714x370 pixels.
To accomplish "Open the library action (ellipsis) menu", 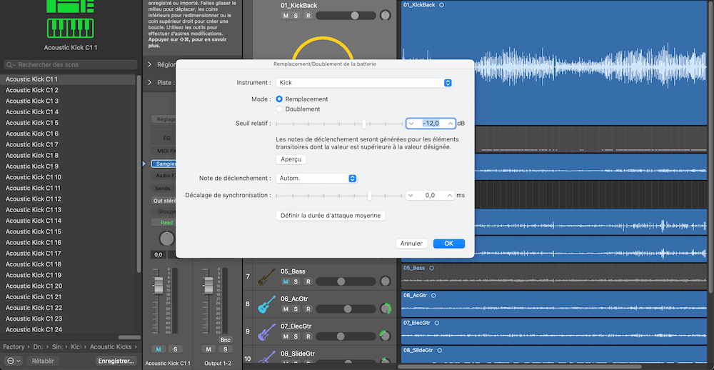I will tap(13, 361).
